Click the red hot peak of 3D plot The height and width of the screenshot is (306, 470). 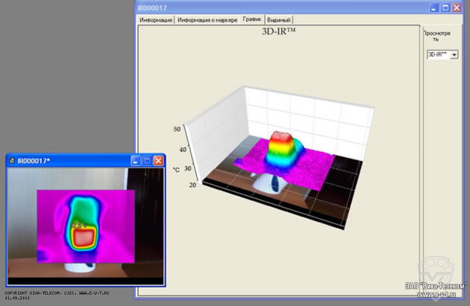tap(280, 137)
